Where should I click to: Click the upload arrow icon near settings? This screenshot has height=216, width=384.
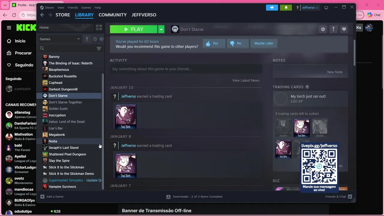coord(333,29)
